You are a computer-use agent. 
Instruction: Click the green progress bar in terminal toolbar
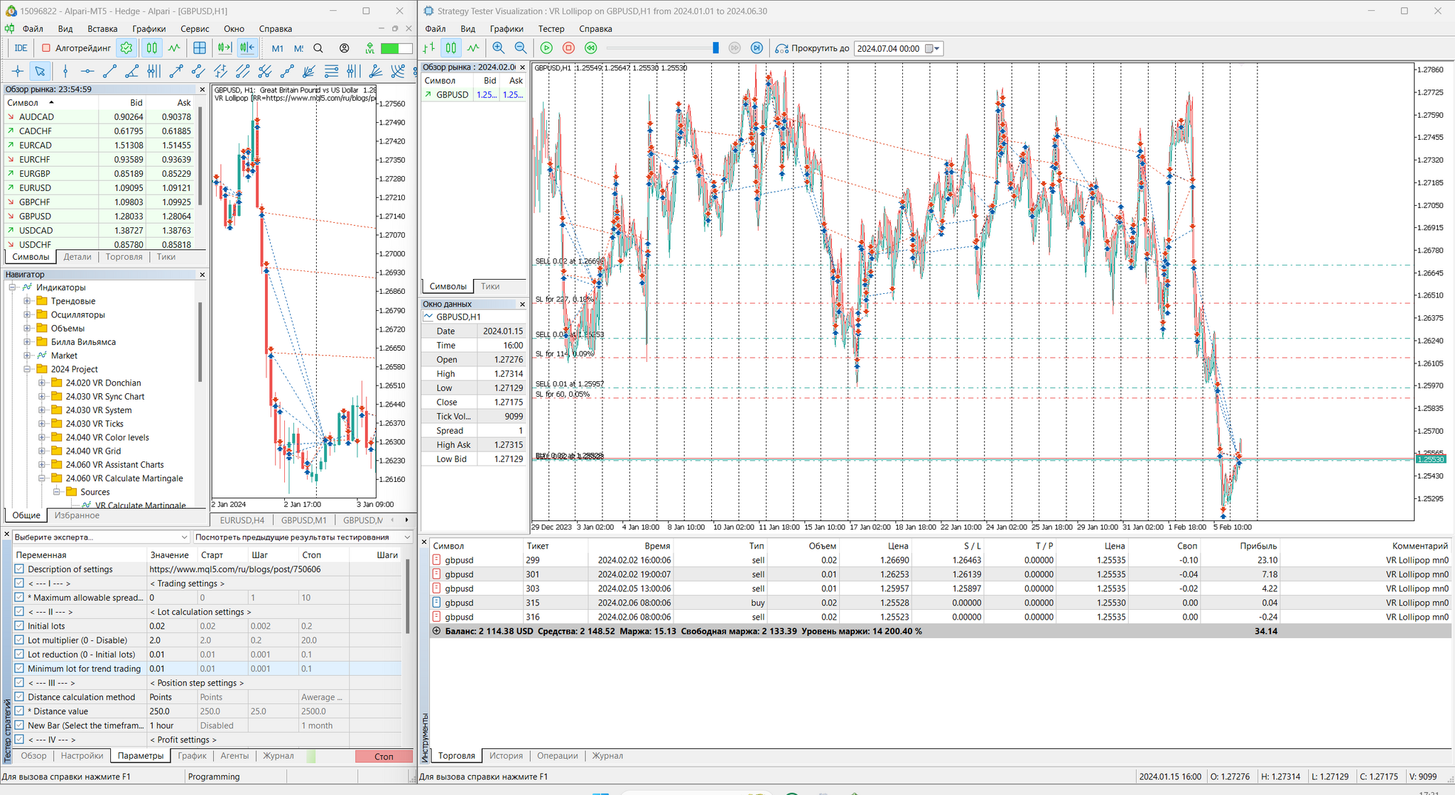[396, 48]
